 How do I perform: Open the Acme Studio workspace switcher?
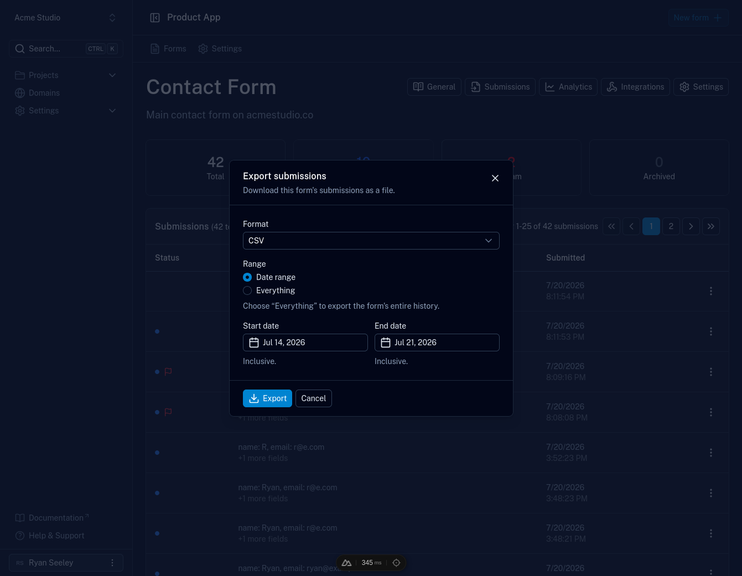click(66, 18)
